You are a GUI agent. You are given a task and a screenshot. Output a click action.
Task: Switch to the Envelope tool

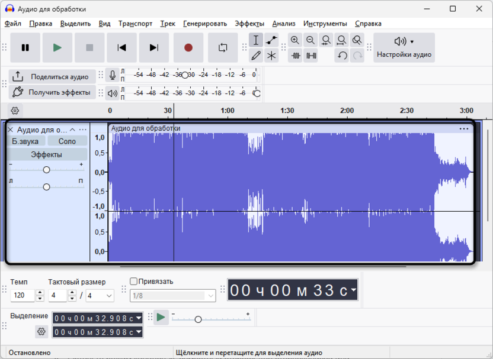coord(271,40)
